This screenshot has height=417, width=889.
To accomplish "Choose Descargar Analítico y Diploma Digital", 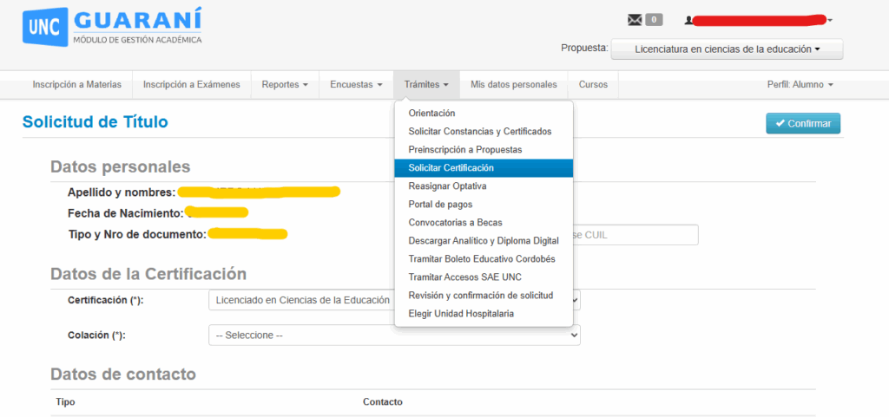I will pyautogui.click(x=484, y=241).
